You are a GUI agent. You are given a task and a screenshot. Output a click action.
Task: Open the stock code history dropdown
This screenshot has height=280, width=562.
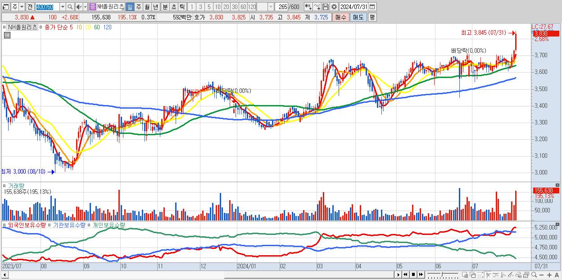pos(63,7)
